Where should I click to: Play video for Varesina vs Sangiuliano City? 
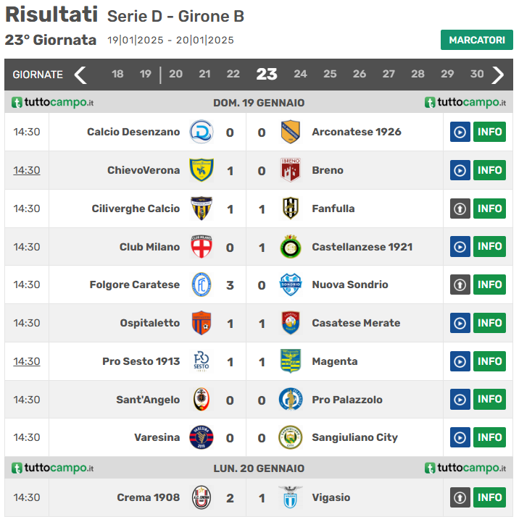(x=460, y=437)
